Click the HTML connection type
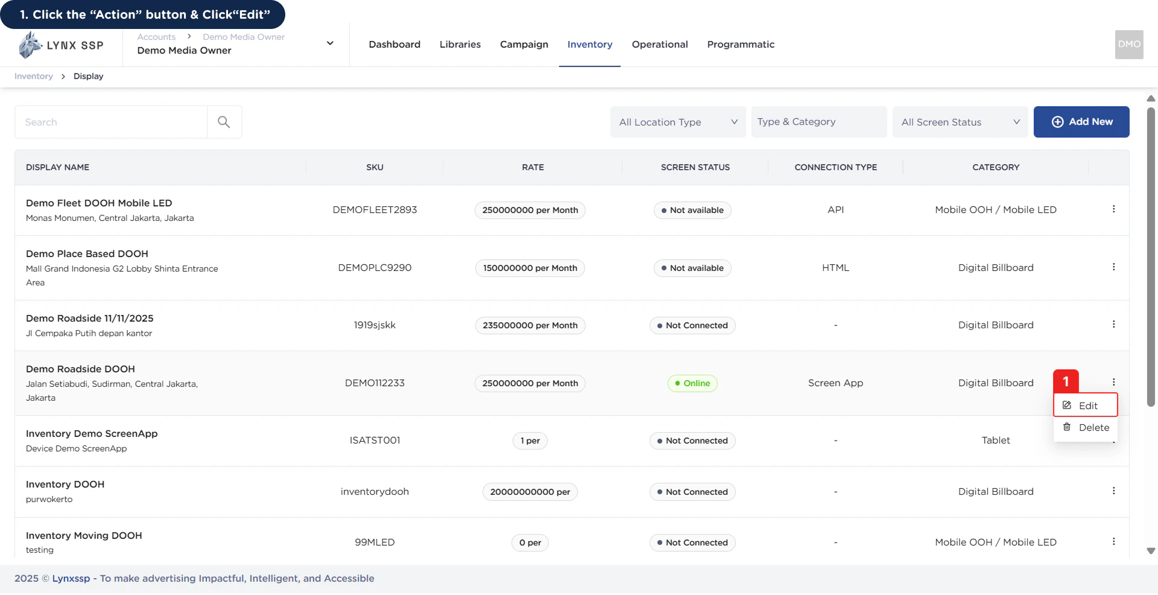Image resolution: width=1158 pixels, height=595 pixels. [835, 268]
